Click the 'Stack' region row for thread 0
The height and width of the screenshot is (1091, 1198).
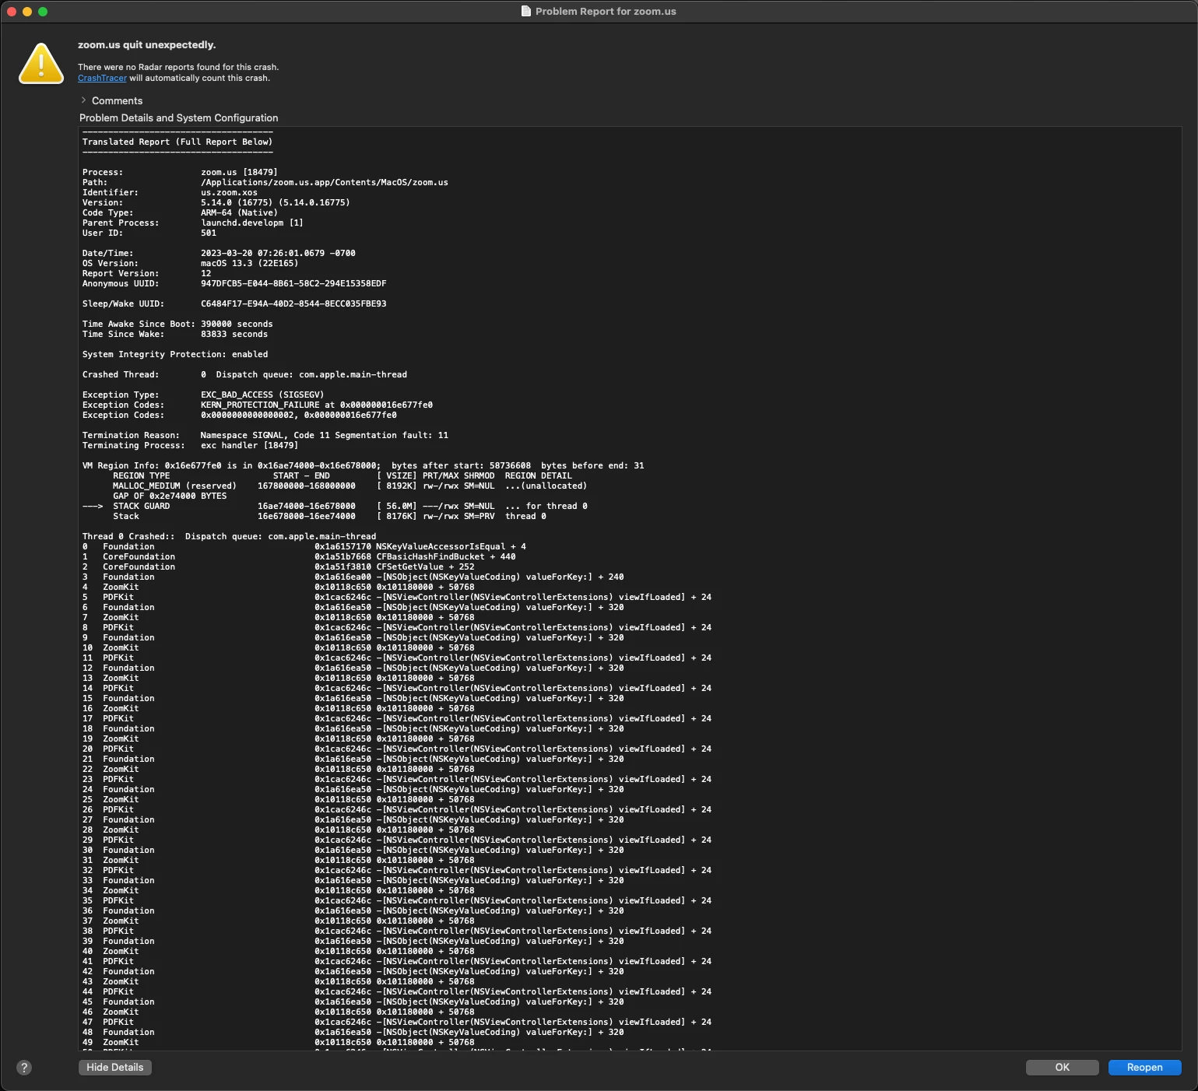pyautogui.click(x=329, y=516)
